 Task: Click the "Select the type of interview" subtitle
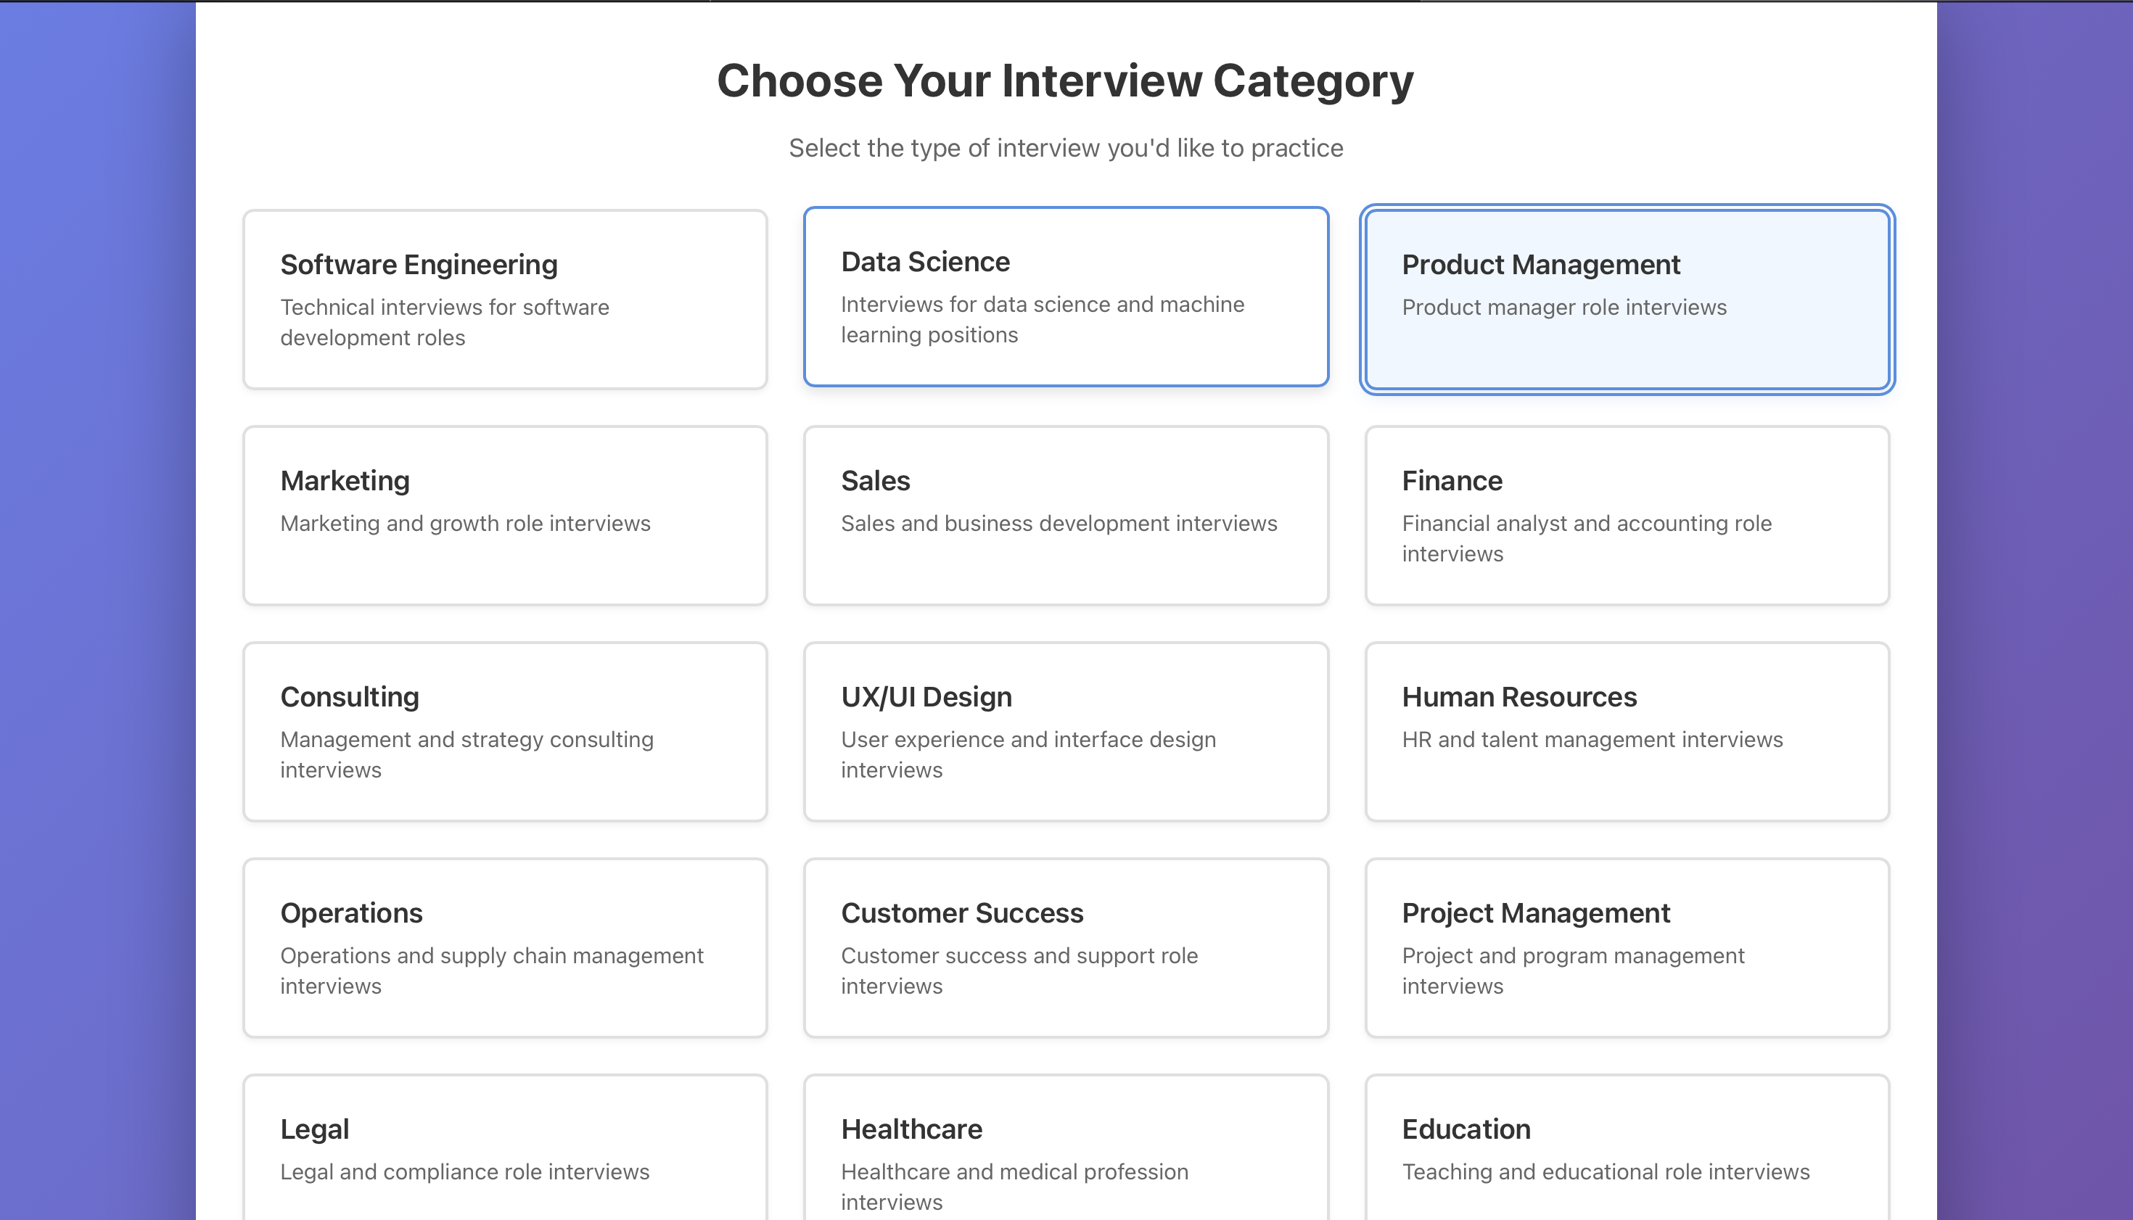pyautogui.click(x=1065, y=148)
